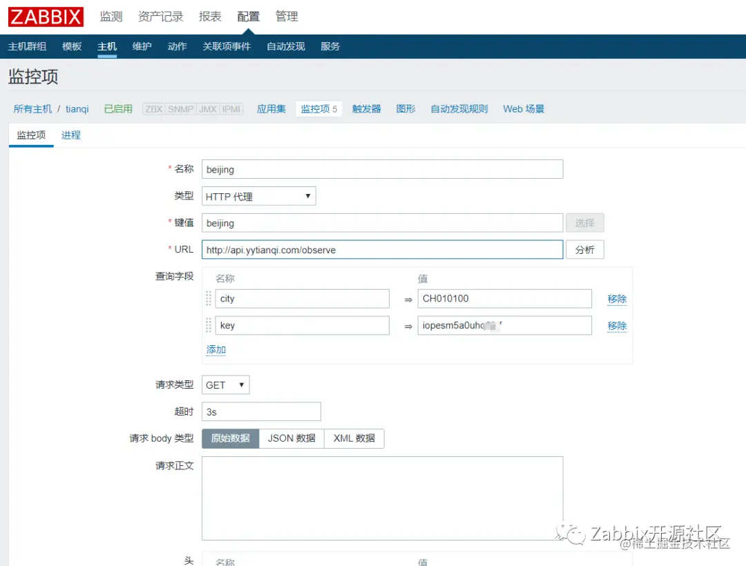Screen dimensions: 746x566
Task: Open the Web 场景 section
Action: click(523, 108)
